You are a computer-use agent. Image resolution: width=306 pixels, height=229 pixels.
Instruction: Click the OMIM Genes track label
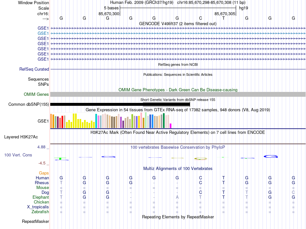pyautogui.click(x=36, y=95)
